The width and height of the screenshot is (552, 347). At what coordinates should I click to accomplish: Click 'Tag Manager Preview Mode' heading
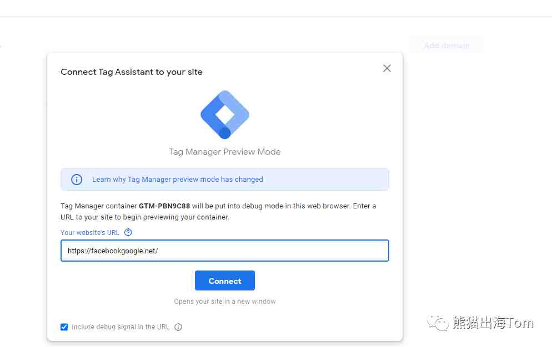(x=224, y=152)
